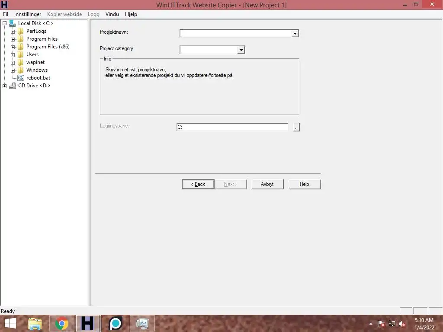Expand the Windows tree node

click(13, 70)
